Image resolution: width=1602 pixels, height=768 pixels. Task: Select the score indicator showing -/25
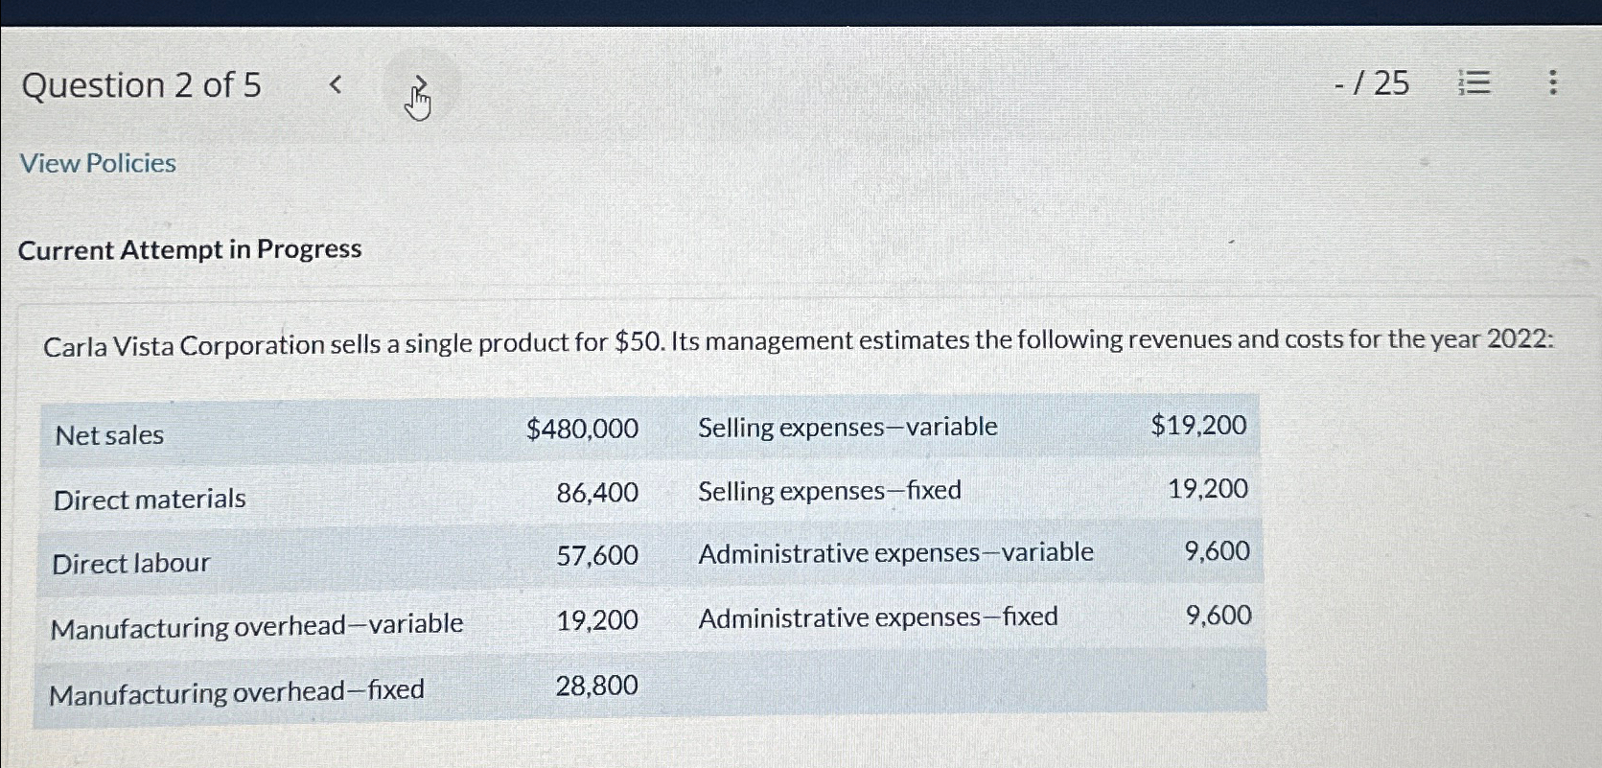click(1372, 84)
